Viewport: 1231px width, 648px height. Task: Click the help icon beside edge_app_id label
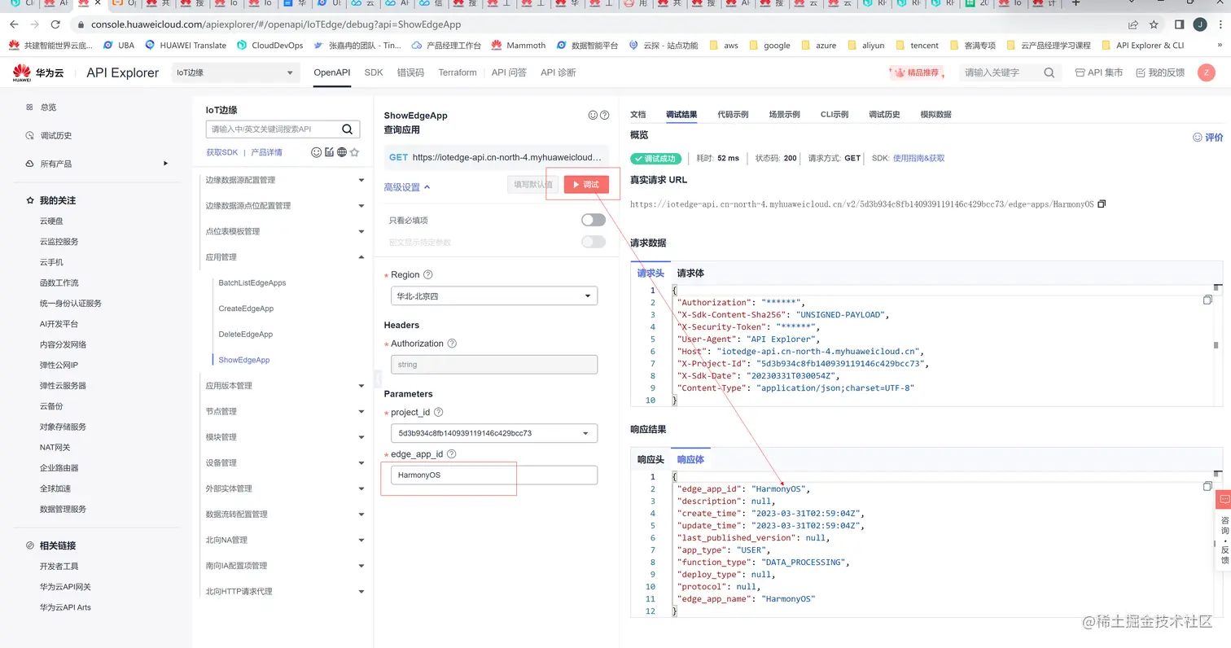pos(452,454)
